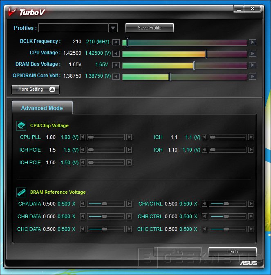
Task: Click the CPU Voltage value 1.42500 (V)
Action: [98, 53]
